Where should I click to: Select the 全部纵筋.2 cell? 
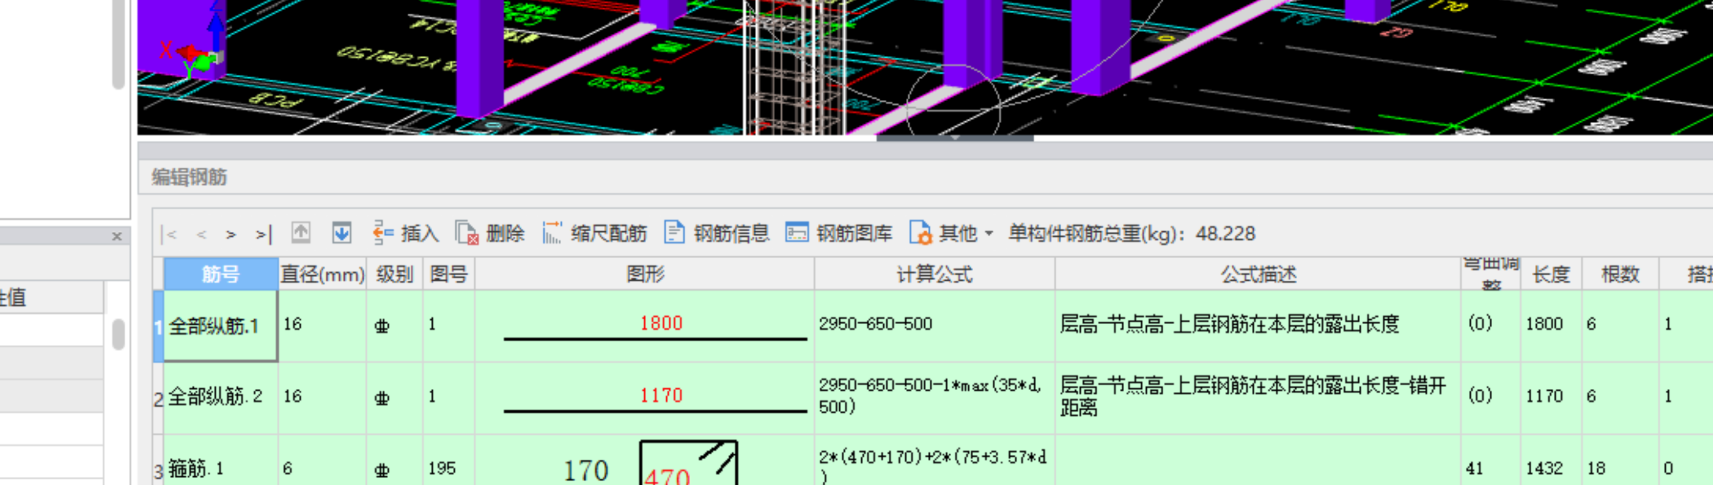(221, 397)
